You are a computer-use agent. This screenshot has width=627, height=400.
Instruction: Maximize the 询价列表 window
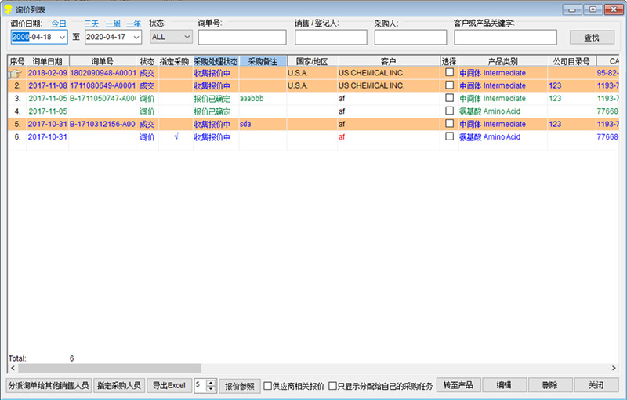(593, 9)
